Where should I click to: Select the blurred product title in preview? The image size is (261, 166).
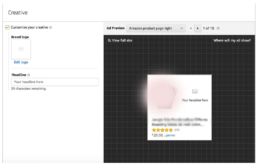pyautogui.click(x=180, y=122)
